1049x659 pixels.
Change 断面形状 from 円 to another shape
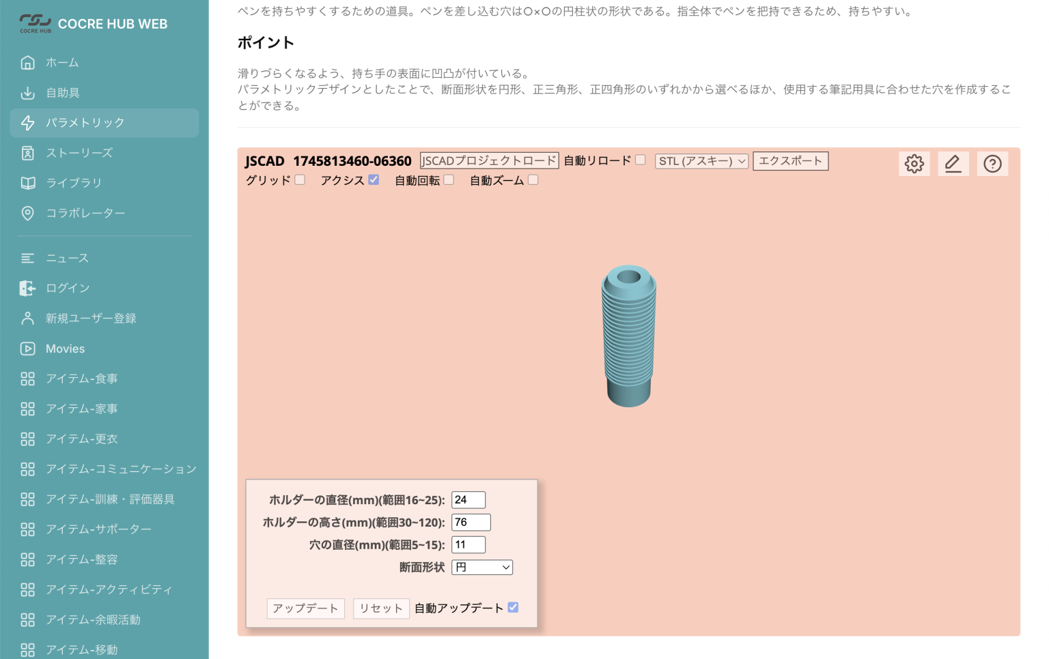(481, 567)
